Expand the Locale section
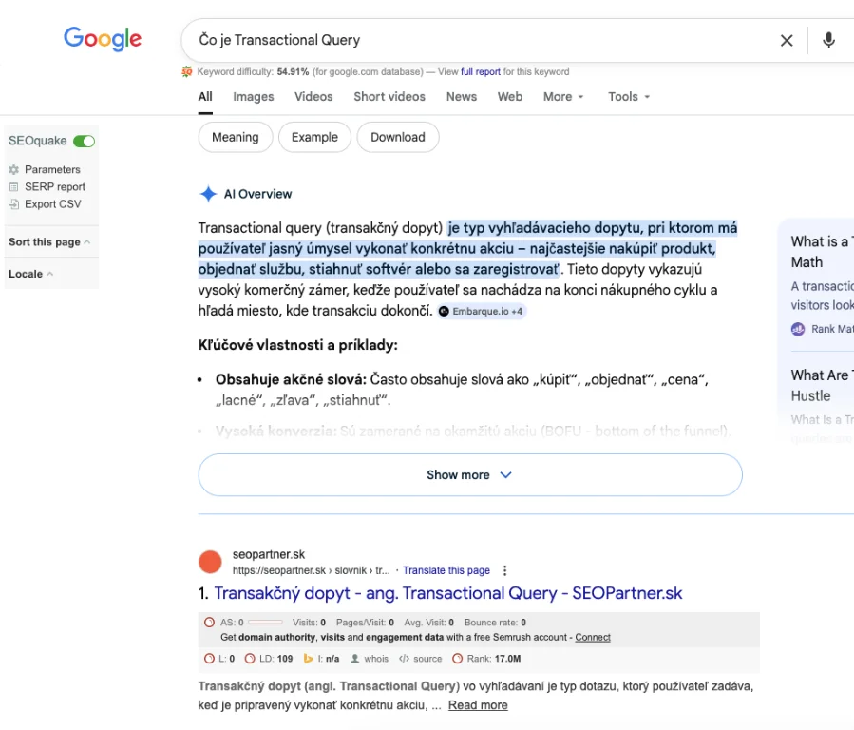The height and width of the screenshot is (730, 854). [30, 274]
